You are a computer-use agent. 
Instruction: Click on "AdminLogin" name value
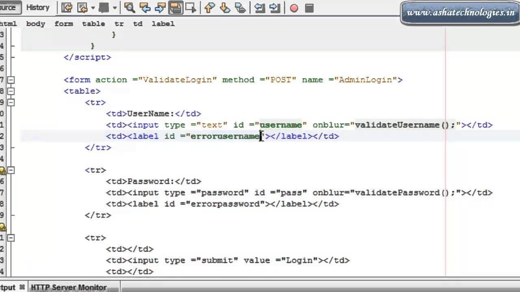coord(366,80)
